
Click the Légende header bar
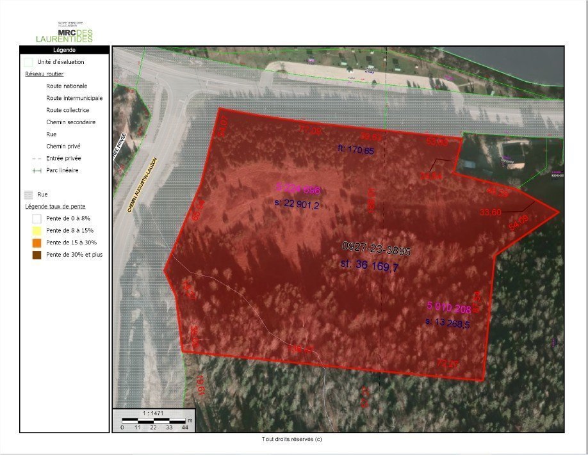point(65,49)
